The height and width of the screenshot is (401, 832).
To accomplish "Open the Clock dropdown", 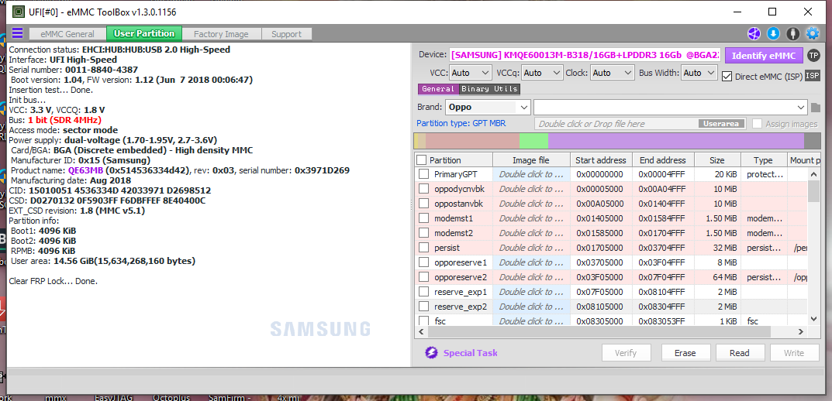I will 613,73.
